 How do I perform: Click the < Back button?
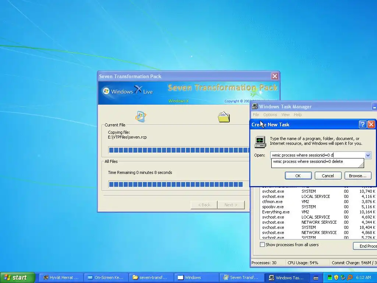[x=204, y=205]
